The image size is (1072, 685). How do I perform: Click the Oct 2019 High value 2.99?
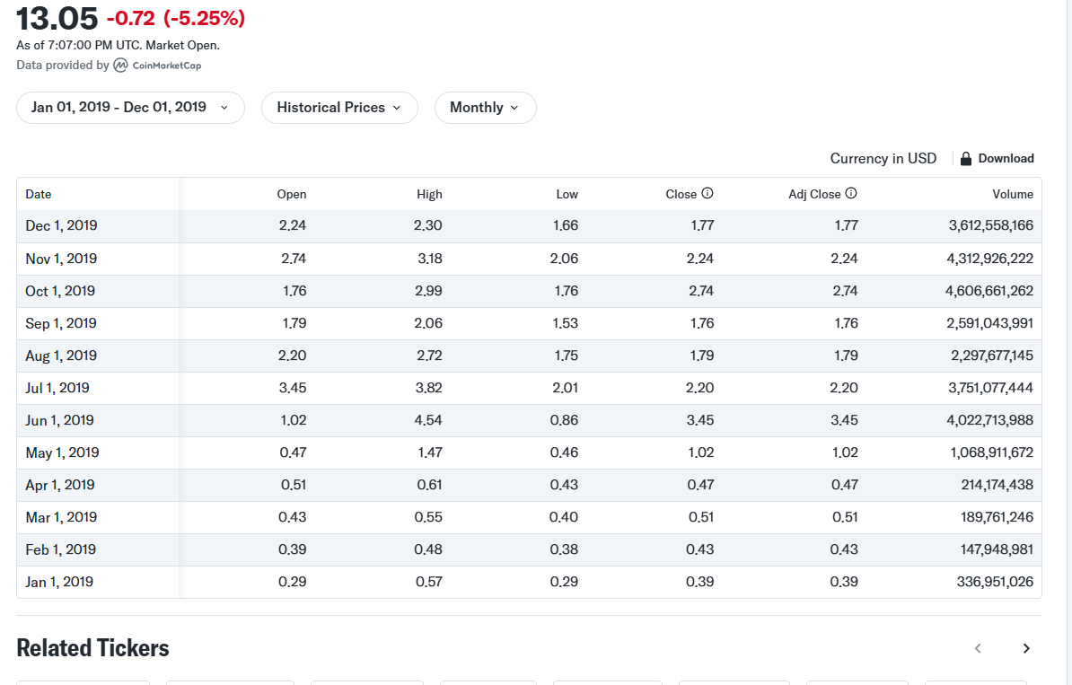pyautogui.click(x=428, y=291)
